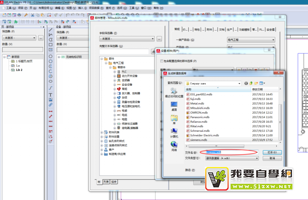Screen dimensions: 308x200
Task: Click the go-back icon in file dialog
Action: [x=246, y=83]
